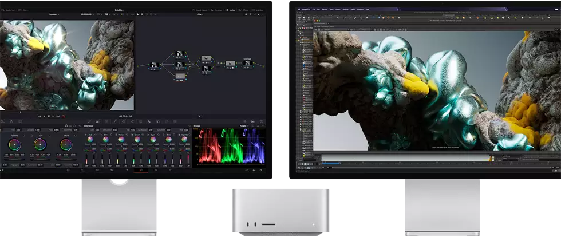Open the Apple menu on right monitor
561x237 pixels.
coord(299,9)
